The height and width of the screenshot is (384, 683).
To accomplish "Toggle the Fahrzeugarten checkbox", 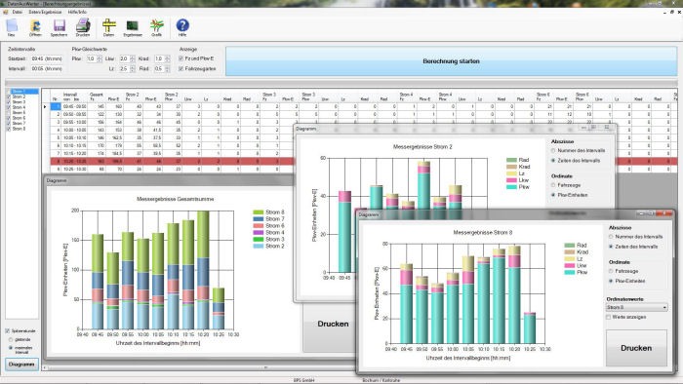I will pos(181,69).
